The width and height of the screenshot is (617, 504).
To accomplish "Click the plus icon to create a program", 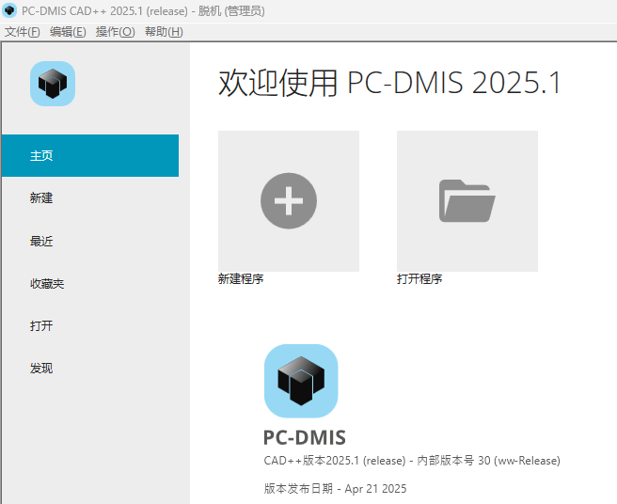I will click(288, 200).
